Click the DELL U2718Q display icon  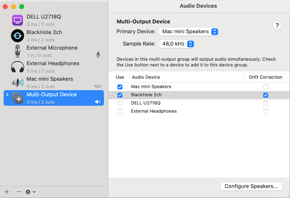[17, 20]
